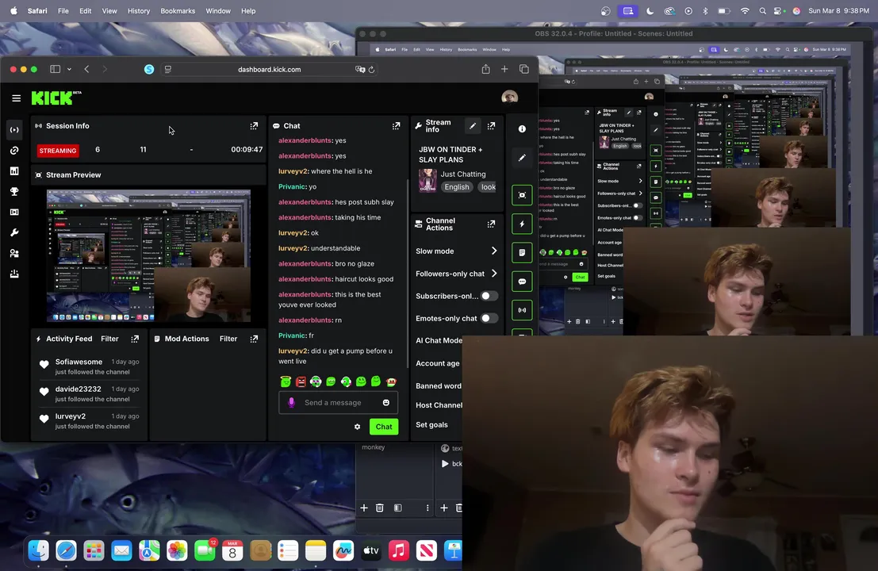The image size is (878, 571).
Task: Open a new Safari tab with plus
Action: (x=504, y=69)
